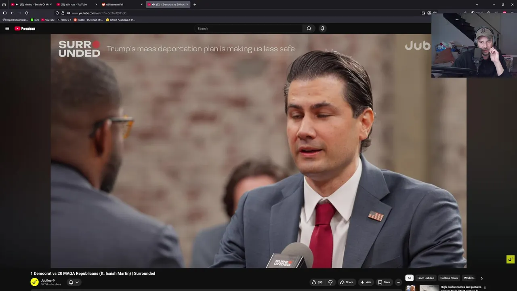
Task: Click the 10.7M subscribers text
Action: click(x=51, y=285)
